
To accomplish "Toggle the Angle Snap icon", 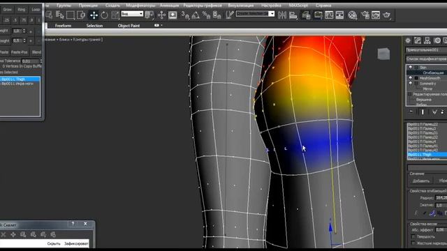I will point(196,15).
